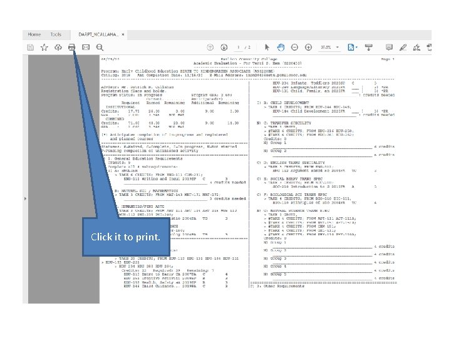
Task: Go to previous page with up arrow
Action: [x=210, y=48]
